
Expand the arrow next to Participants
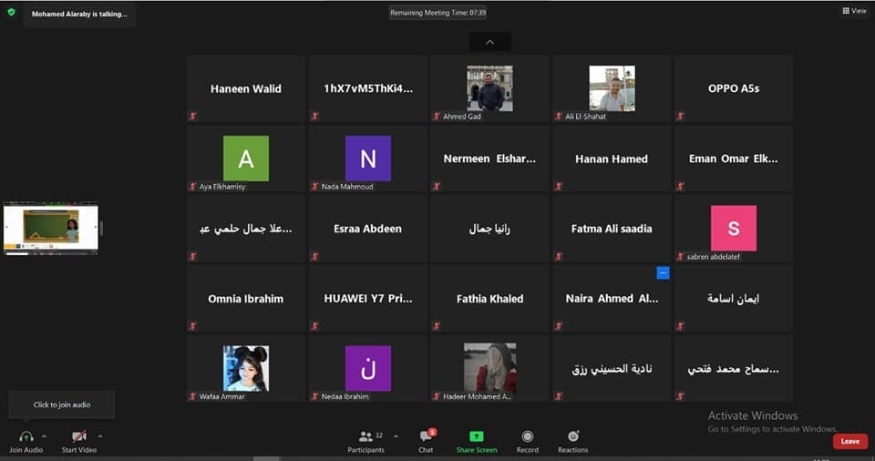(x=396, y=435)
